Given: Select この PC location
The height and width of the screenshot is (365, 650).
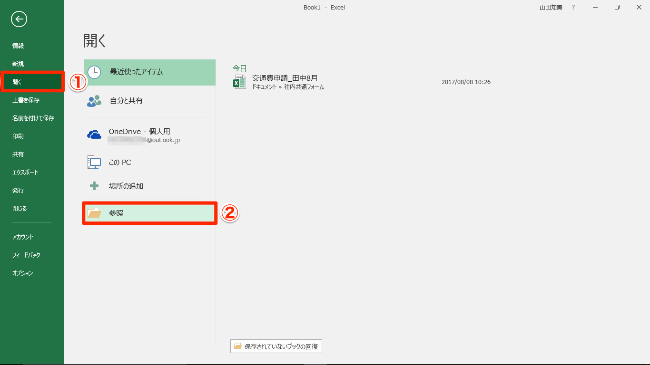Looking at the screenshot, I should pyautogui.click(x=149, y=162).
